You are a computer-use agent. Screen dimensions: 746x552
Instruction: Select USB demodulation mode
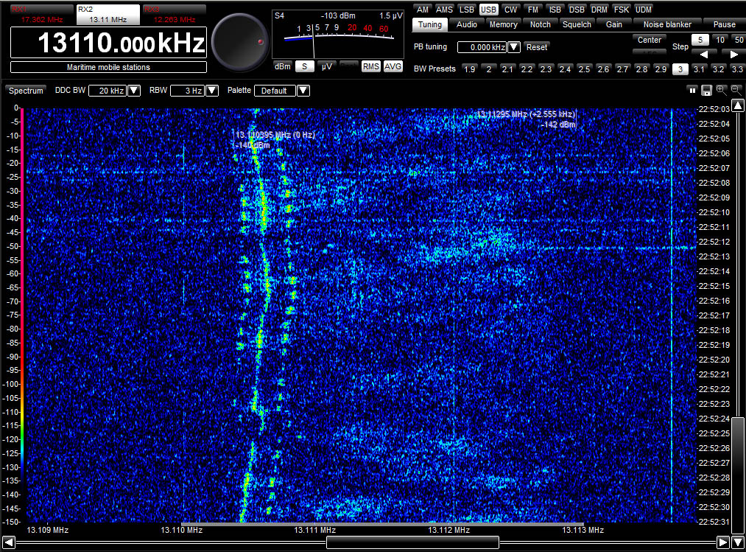click(x=488, y=10)
